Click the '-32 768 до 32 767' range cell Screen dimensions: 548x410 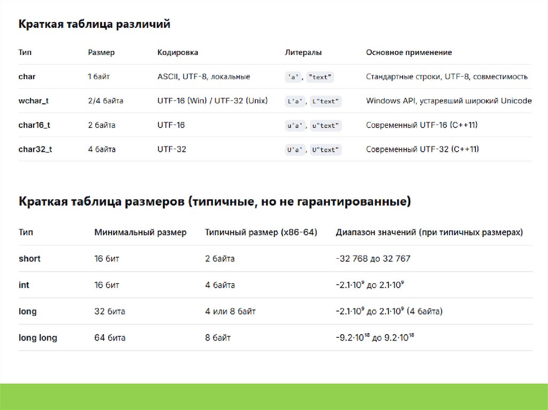coord(373,259)
